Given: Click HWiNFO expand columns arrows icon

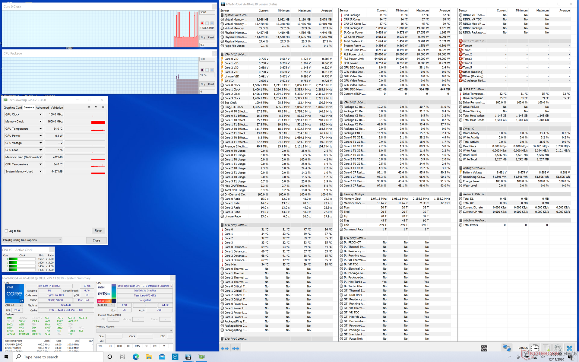Looking at the screenshot, I should (x=225, y=348).
